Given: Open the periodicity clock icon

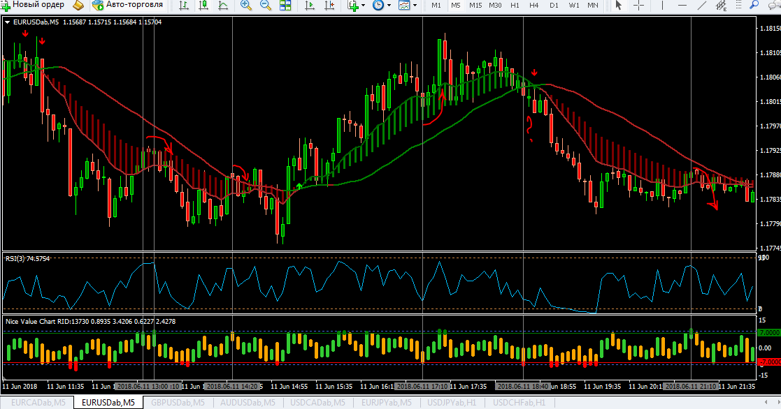Looking at the screenshot, I should [x=378, y=5].
